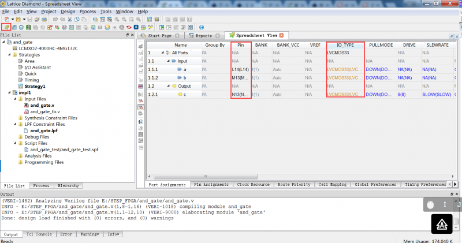
Task: Click the blue A simulator icon
Action: pyautogui.click(x=136, y=27)
